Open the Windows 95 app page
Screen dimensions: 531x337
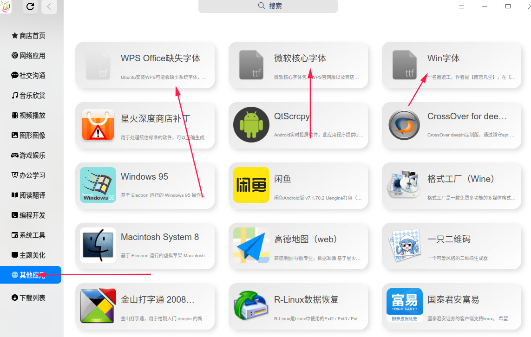coord(145,185)
